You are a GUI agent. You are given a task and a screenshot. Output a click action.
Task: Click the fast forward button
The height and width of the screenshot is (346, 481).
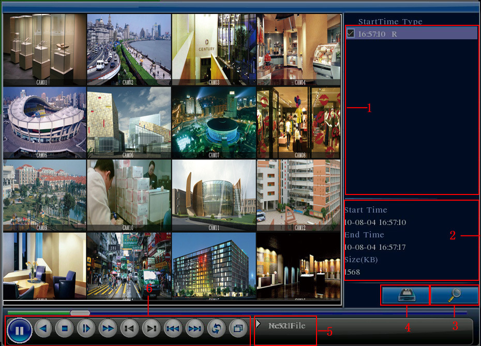[108, 328]
